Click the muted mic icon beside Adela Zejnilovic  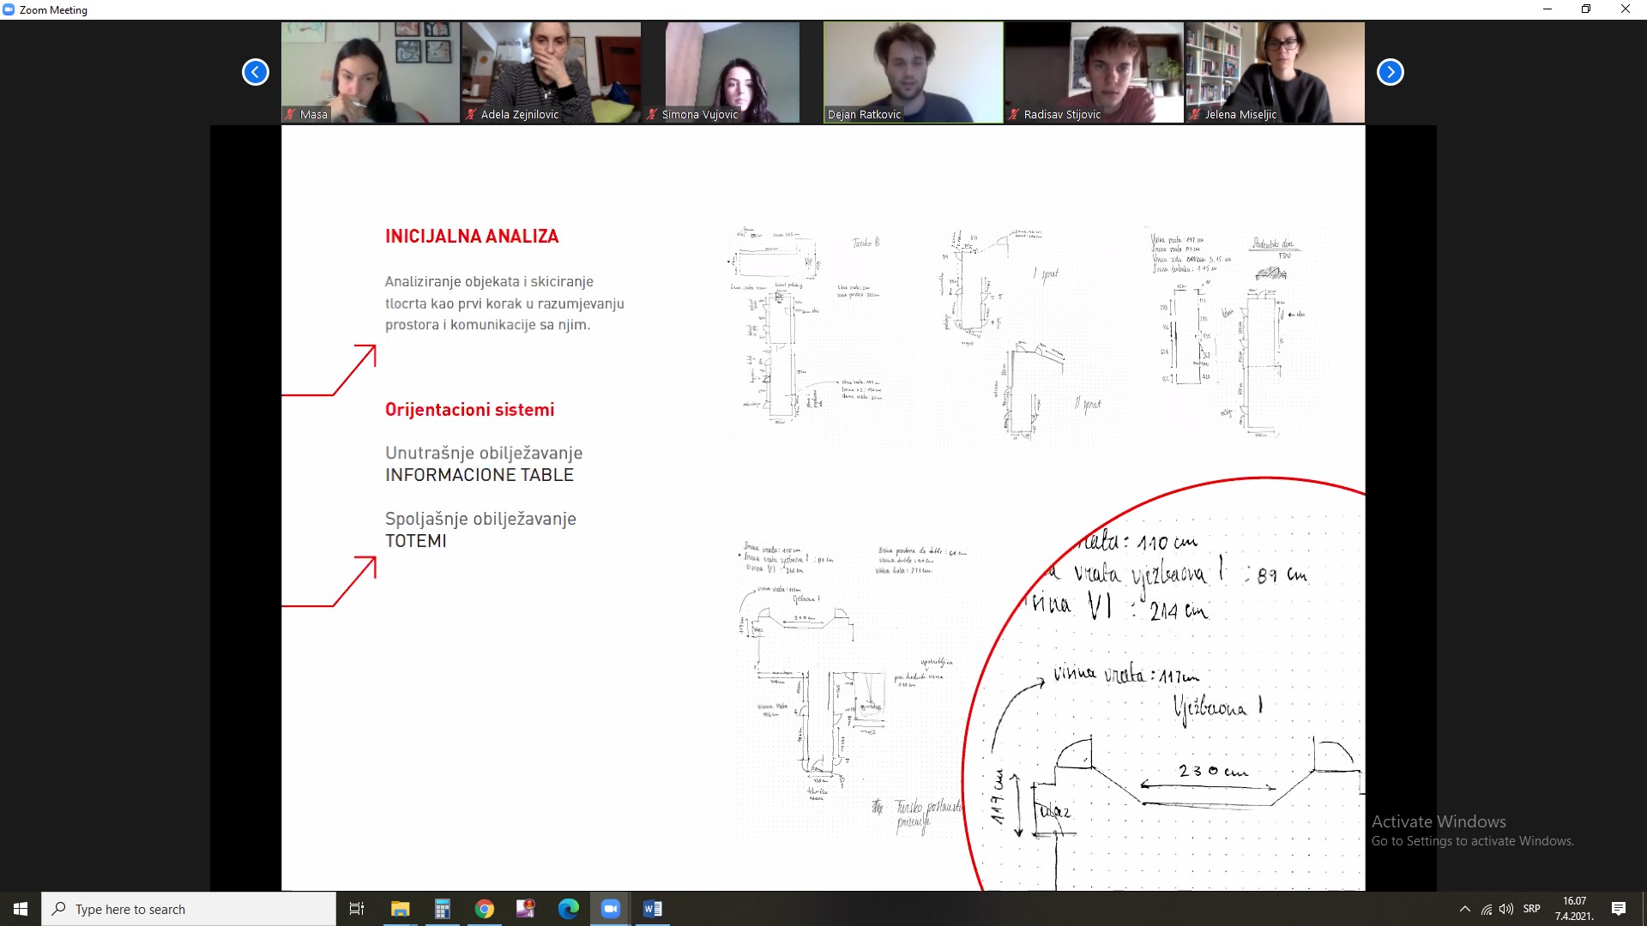point(471,114)
